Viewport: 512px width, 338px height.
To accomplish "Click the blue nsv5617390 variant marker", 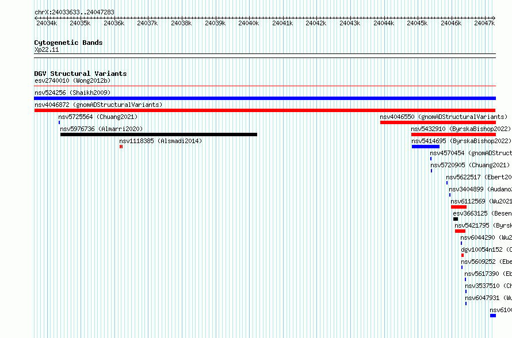I will point(465,279).
